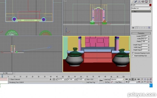This screenshot has width=157, height=98.
Task: Switch to the Hierarchy panel tab
Action: (139, 2)
